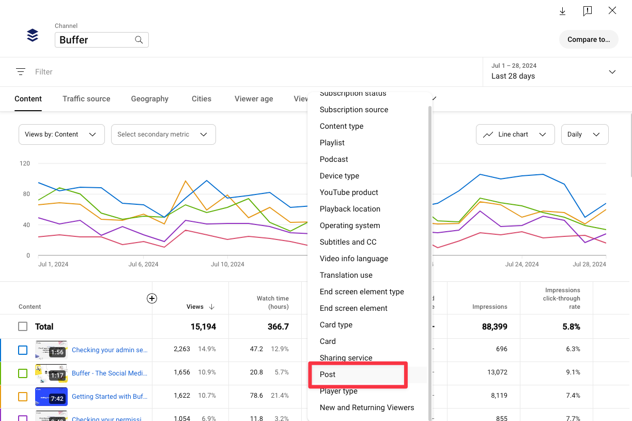Screen dimensions: 632x421
Task: Sort by Watch time (hours) column header
Action: pyautogui.click(x=273, y=303)
